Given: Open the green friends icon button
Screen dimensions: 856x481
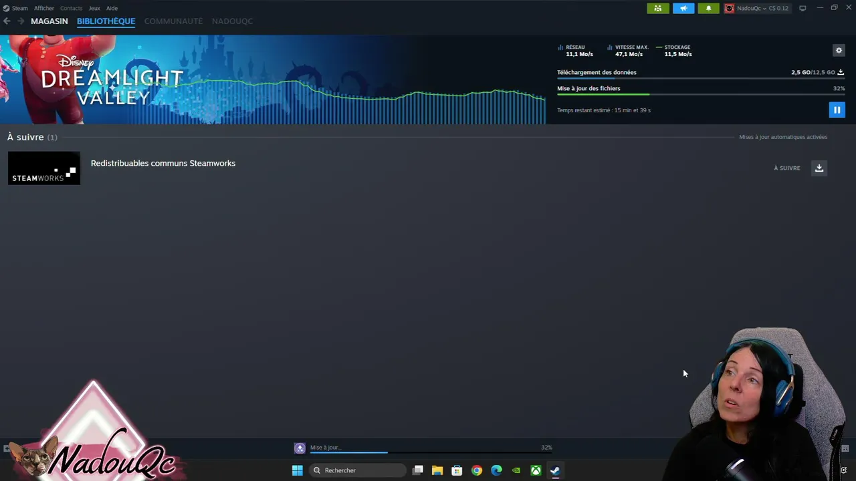Looking at the screenshot, I should [658, 8].
